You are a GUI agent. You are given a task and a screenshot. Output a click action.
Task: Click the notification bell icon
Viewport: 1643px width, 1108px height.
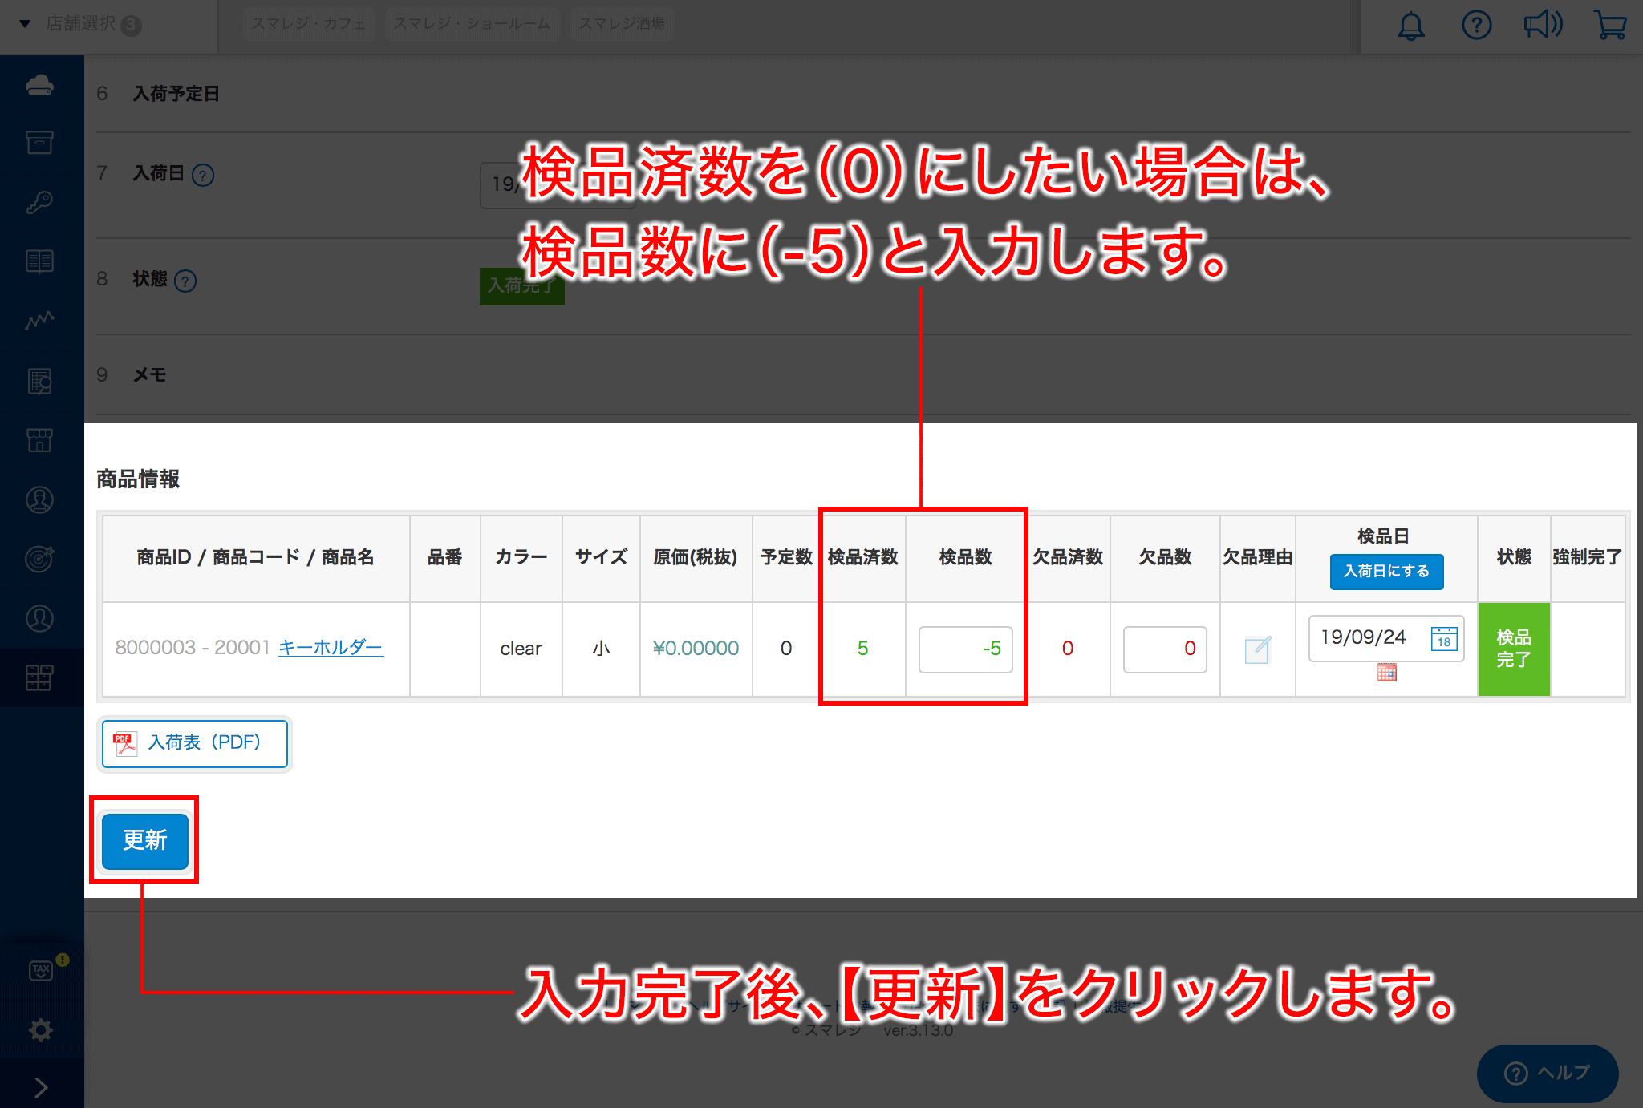(x=1411, y=26)
